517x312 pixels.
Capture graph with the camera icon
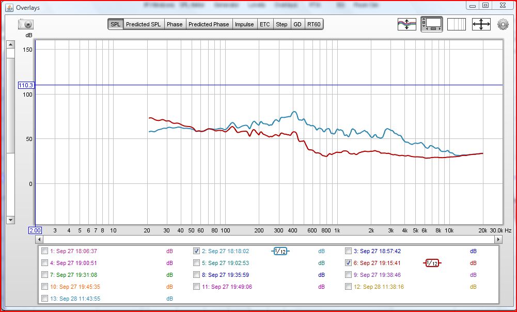pos(26,24)
